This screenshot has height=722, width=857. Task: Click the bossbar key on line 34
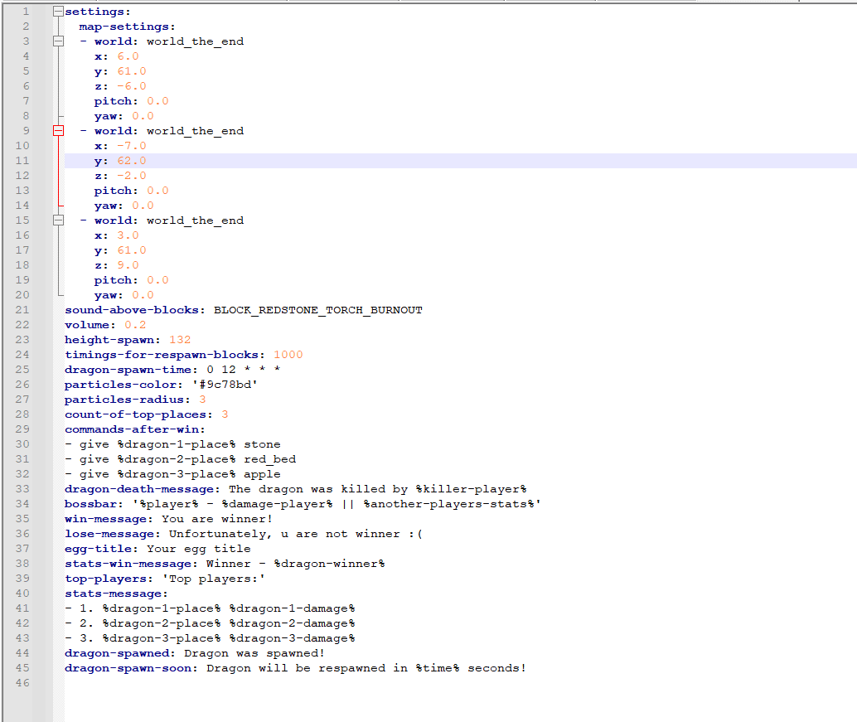click(x=91, y=504)
